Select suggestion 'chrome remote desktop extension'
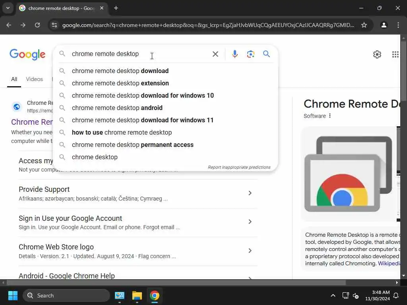This screenshot has width=407, height=305. 166,83
